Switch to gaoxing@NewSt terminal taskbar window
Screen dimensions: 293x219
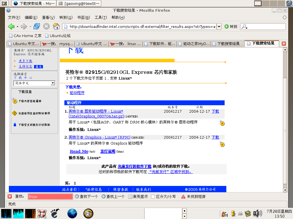click(x=79, y=3)
